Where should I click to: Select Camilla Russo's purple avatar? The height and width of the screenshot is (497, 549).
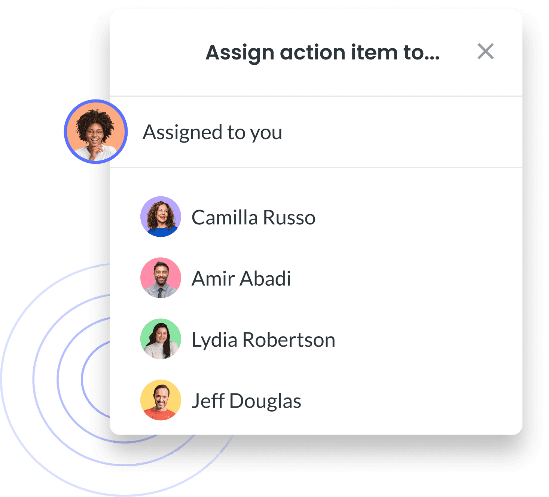click(x=161, y=217)
